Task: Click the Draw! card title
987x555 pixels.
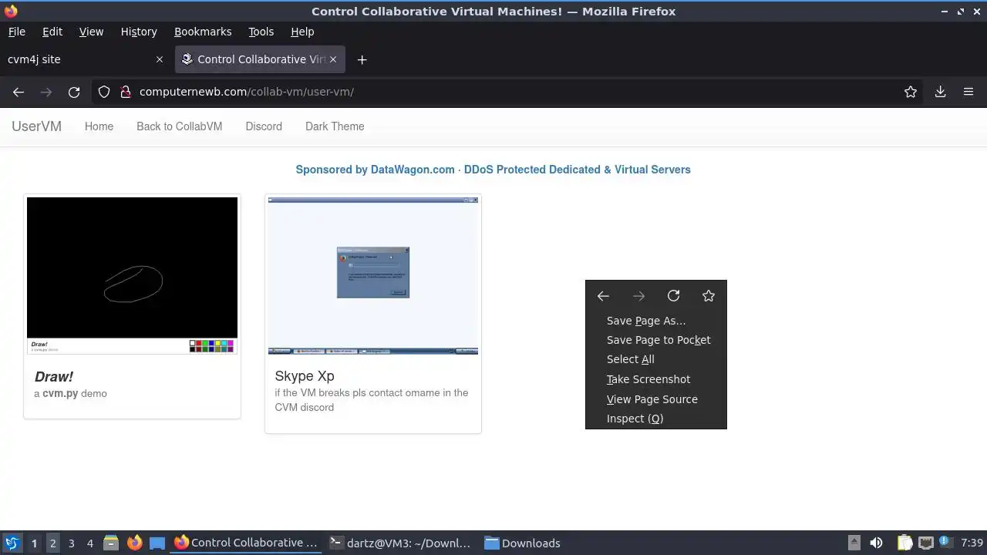Action: coord(54,377)
